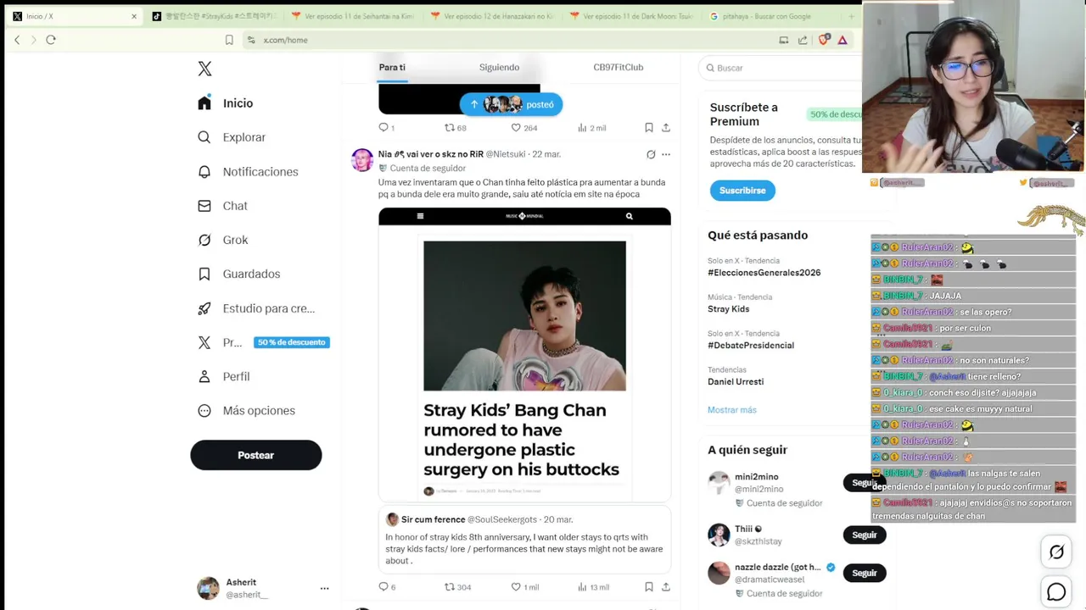The height and width of the screenshot is (610, 1086).
Task: Open Explorar from sidebar
Action: (x=232, y=137)
